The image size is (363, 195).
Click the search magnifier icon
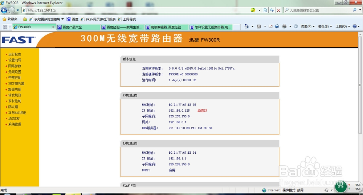click(355, 10)
